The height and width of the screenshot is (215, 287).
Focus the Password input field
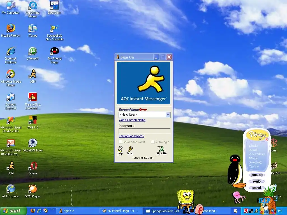145,131
